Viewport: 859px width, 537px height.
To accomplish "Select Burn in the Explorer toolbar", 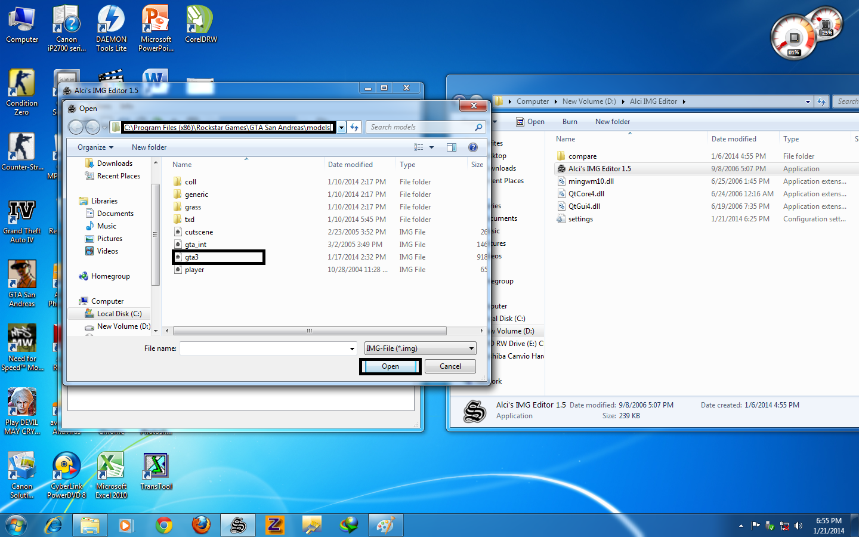I will (x=569, y=121).
